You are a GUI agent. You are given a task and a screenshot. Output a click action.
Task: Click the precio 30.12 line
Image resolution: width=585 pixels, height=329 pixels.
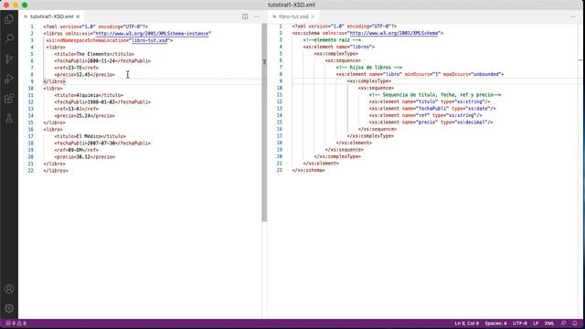pos(85,156)
